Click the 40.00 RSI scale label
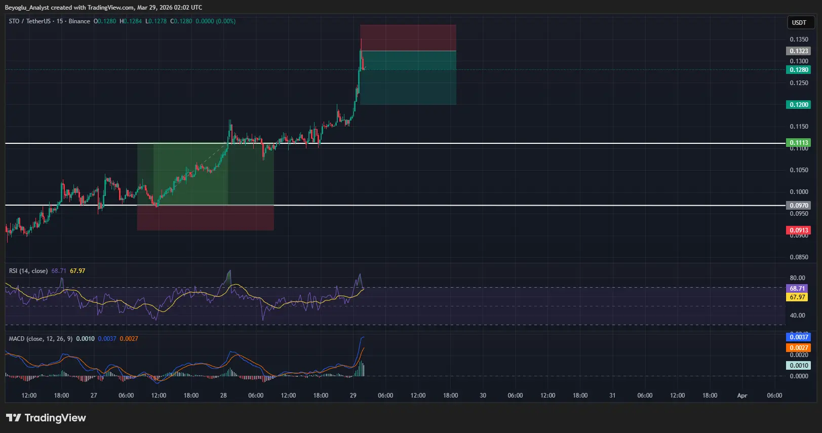The height and width of the screenshot is (433, 822). pyautogui.click(x=798, y=316)
